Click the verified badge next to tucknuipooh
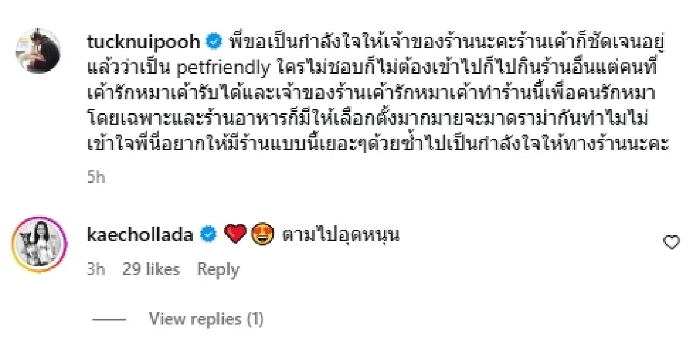This screenshot has width=693, height=343. (213, 40)
